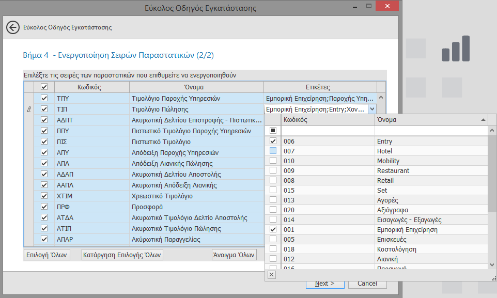Check tag 020 Αξιόγραφα checkbox
This screenshot has height=298, width=497.
pyautogui.click(x=273, y=210)
